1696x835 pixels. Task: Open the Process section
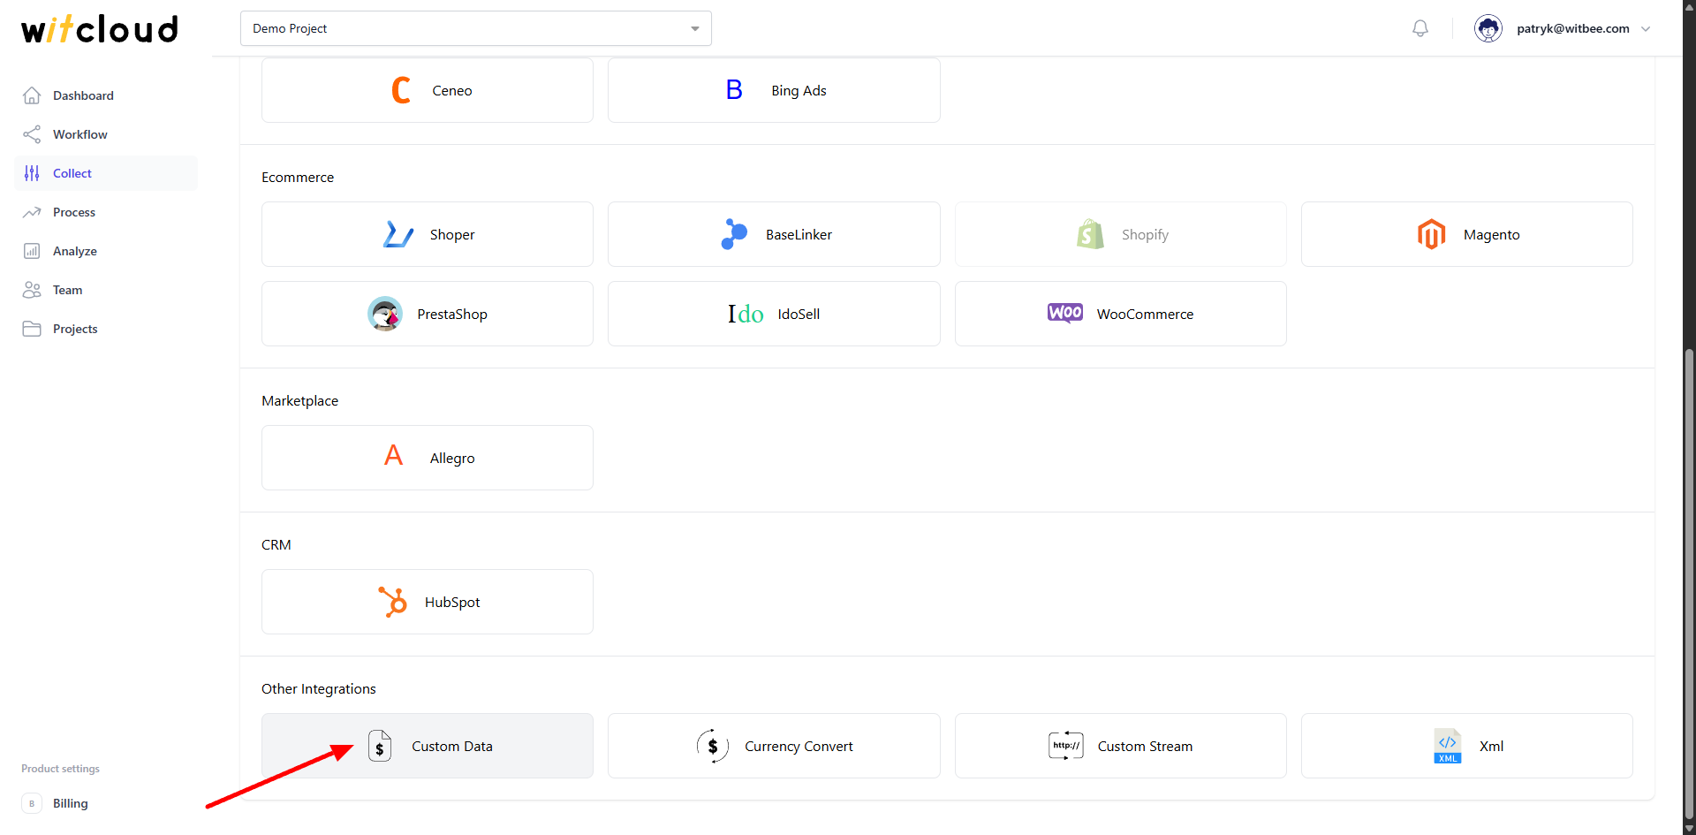coord(74,212)
